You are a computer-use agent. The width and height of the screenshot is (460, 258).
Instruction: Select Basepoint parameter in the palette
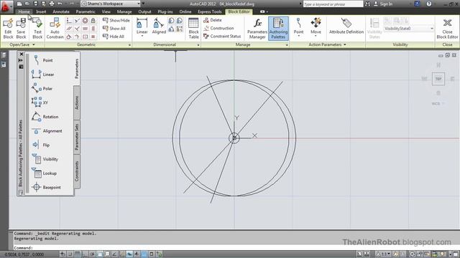coord(46,187)
